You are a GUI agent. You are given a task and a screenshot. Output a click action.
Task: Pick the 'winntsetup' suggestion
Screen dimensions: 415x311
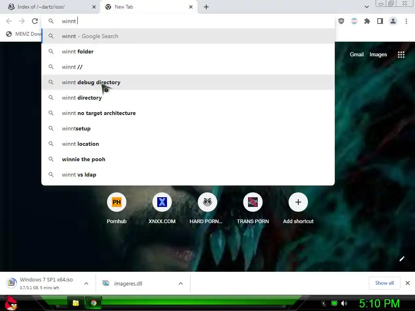pos(188,128)
